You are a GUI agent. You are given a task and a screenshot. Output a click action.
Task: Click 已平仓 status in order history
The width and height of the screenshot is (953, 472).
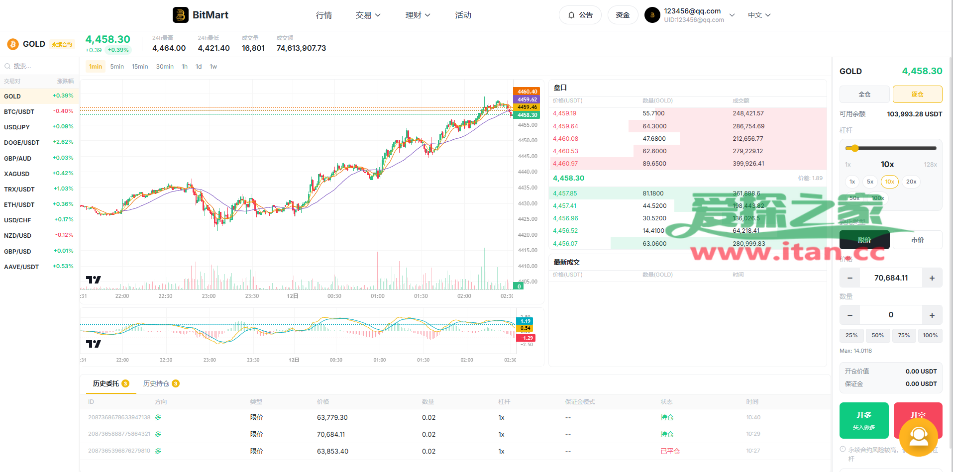point(670,451)
